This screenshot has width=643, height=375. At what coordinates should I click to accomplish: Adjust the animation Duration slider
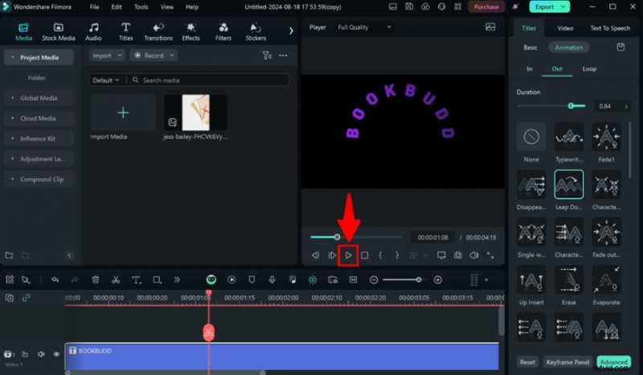click(571, 106)
